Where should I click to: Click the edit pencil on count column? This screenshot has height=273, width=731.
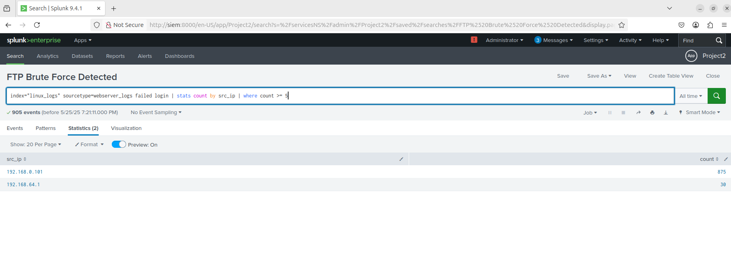726,159
